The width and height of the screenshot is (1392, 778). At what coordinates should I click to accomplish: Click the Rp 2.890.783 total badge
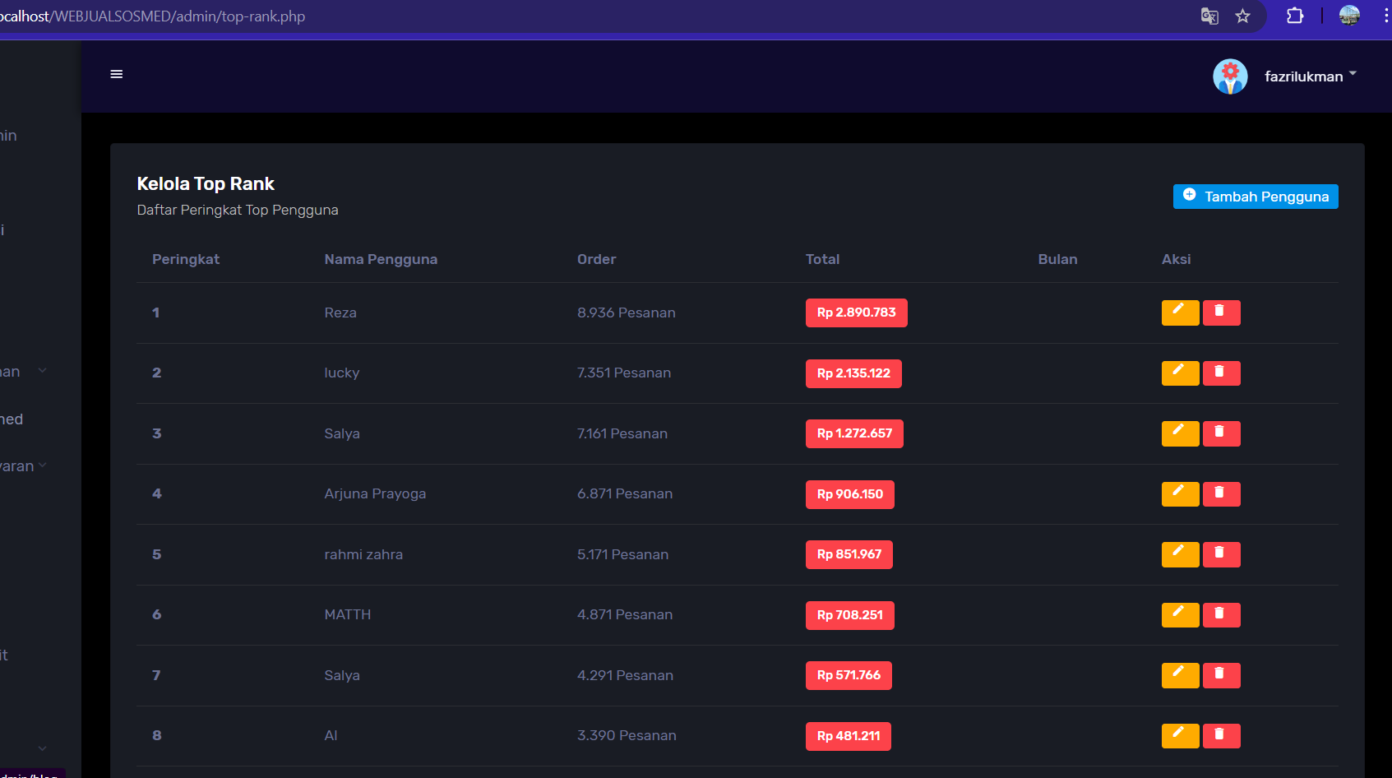pyautogui.click(x=856, y=313)
